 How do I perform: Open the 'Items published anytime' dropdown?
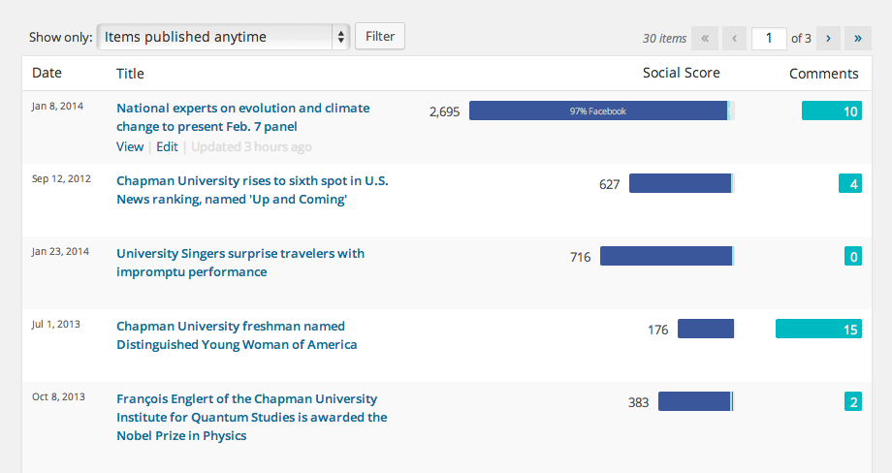pos(223,37)
